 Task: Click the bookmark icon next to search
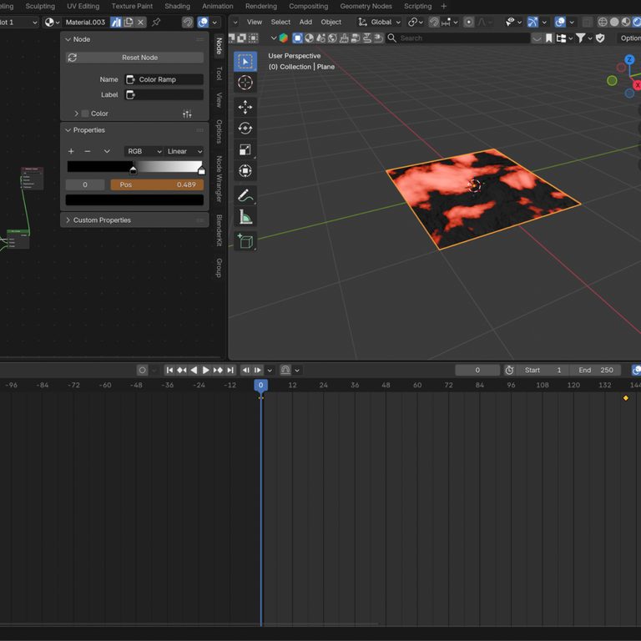(x=549, y=38)
